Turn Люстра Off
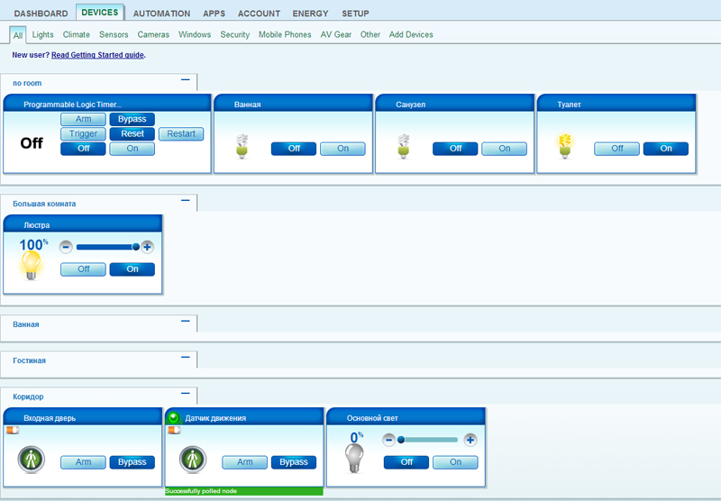Screen dimensions: 721x501 tap(83, 269)
